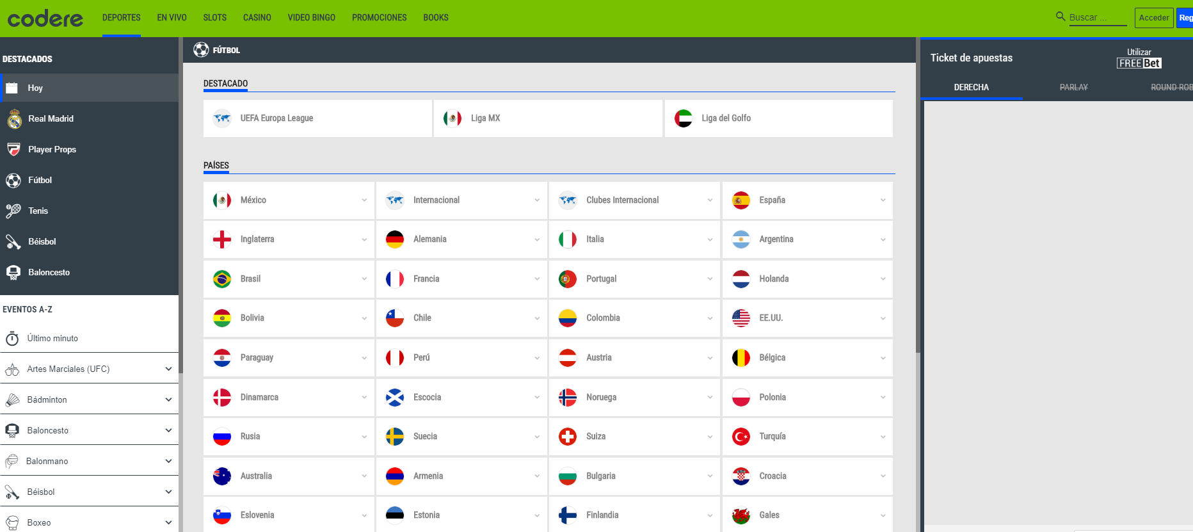Click the UEFA Europa League world icon

(x=222, y=118)
